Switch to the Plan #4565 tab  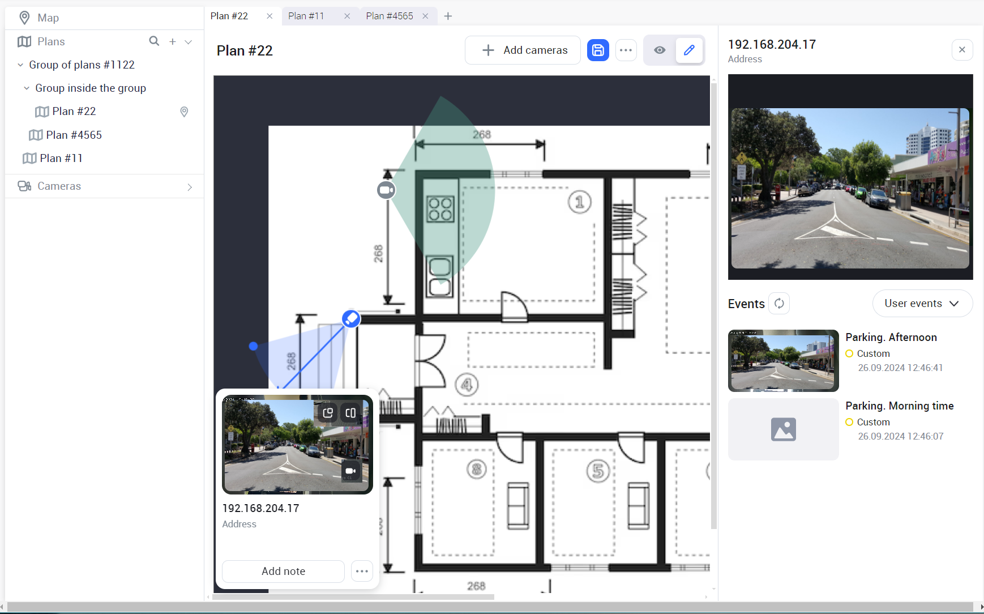coord(390,16)
